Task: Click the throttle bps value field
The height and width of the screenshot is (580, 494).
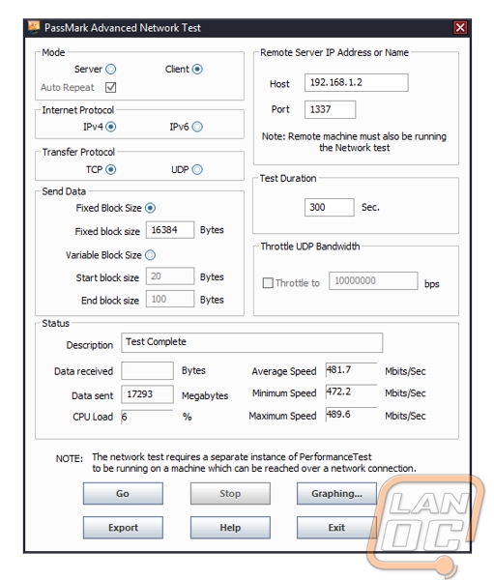Action: click(x=373, y=281)
